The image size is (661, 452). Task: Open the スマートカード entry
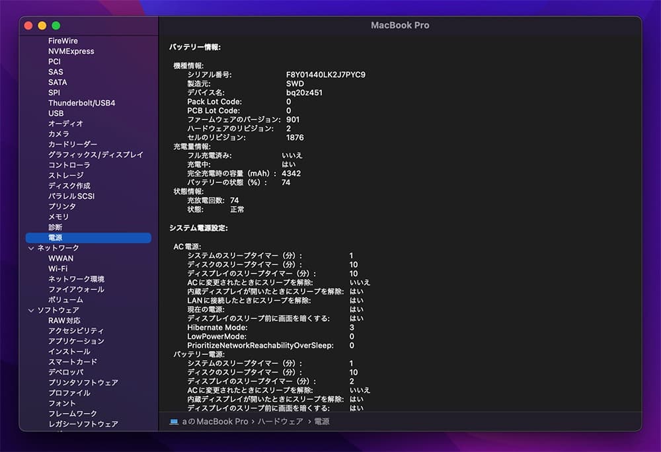tap(73, 362)
